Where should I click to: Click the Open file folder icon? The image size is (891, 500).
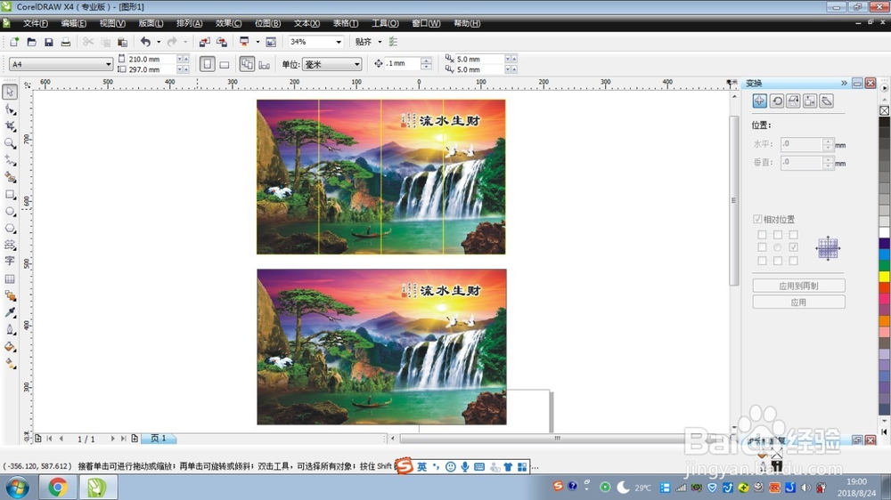coord(32,42)
